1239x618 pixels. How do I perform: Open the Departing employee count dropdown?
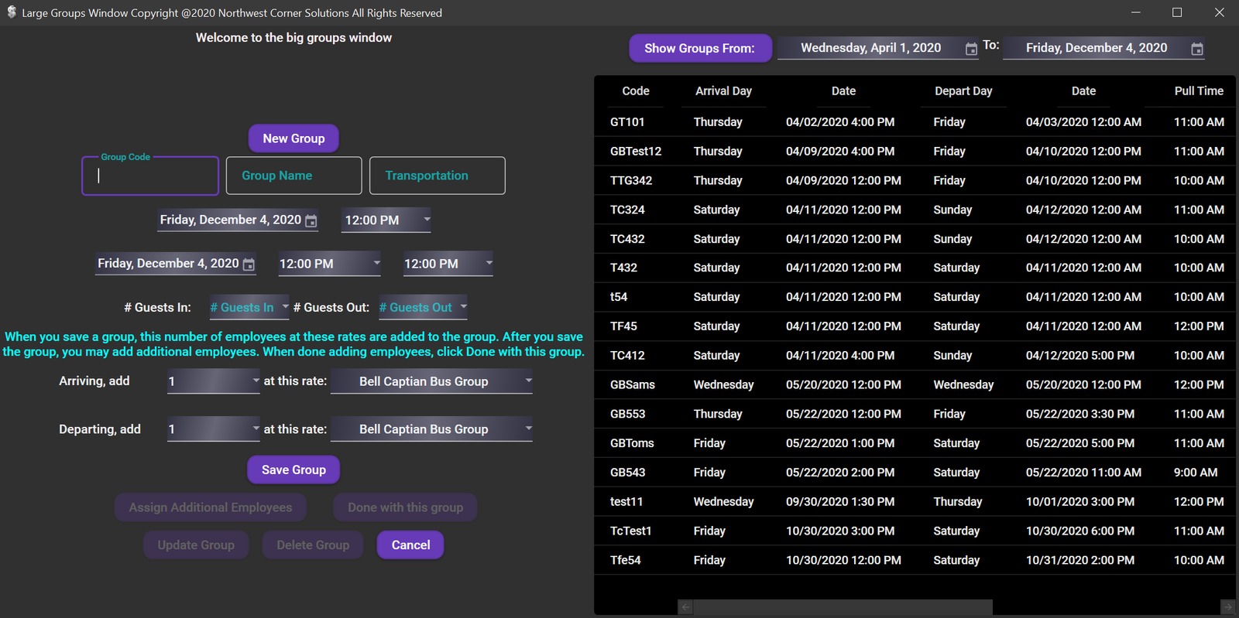coord(256,429)
